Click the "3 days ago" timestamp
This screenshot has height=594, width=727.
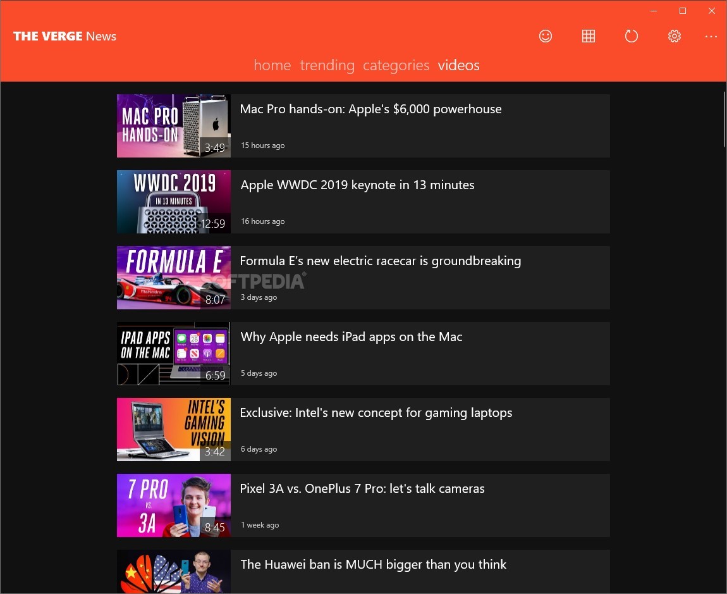(259, 297)
